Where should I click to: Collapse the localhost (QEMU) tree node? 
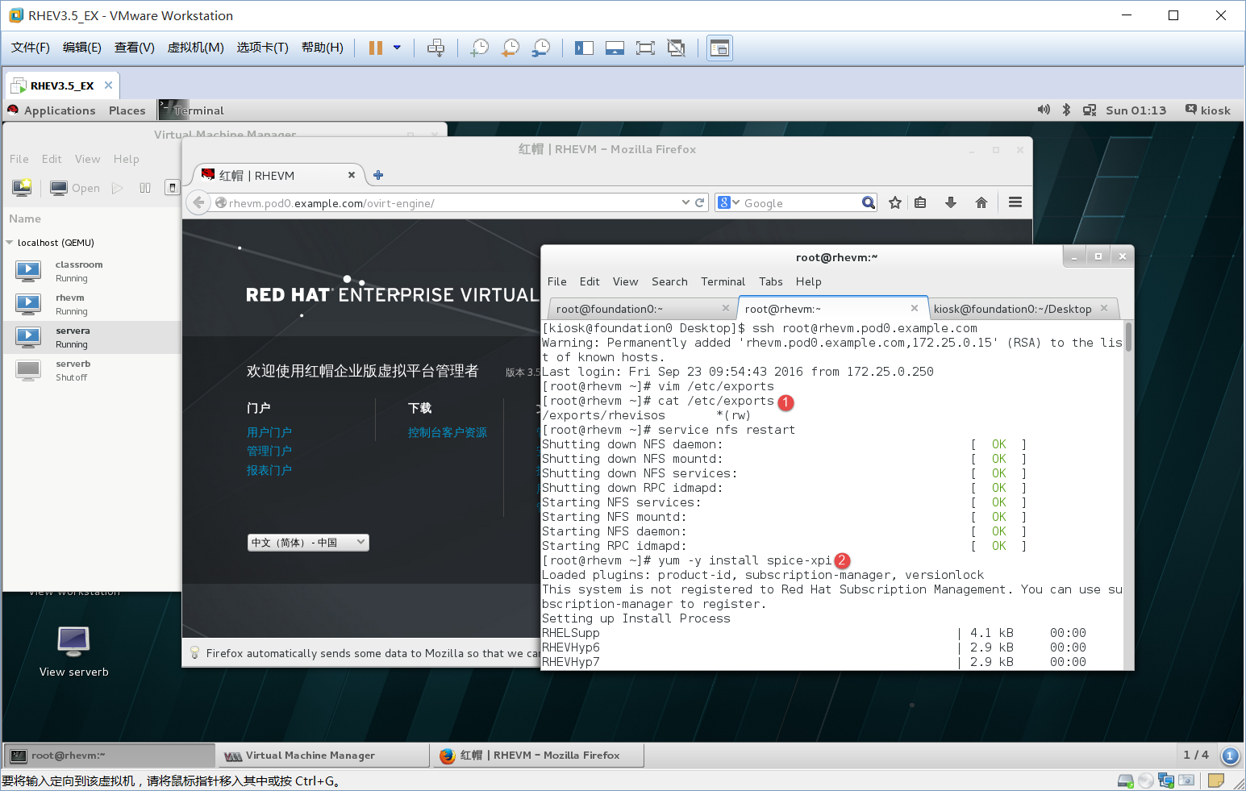point(10,243)
